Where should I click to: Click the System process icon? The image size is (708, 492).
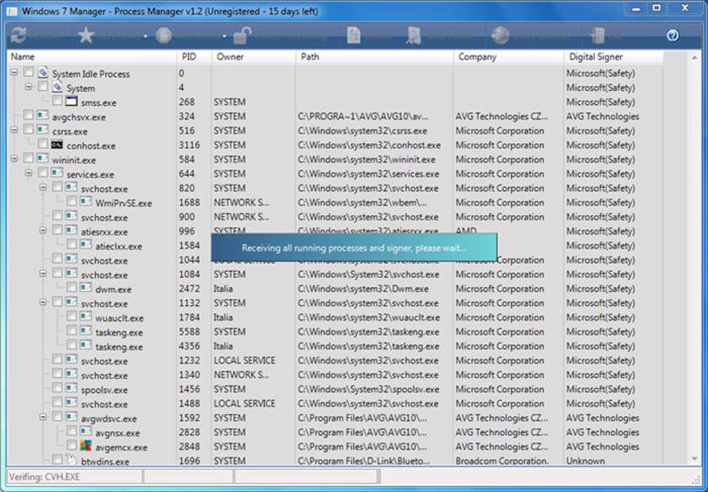pos(58,87)
